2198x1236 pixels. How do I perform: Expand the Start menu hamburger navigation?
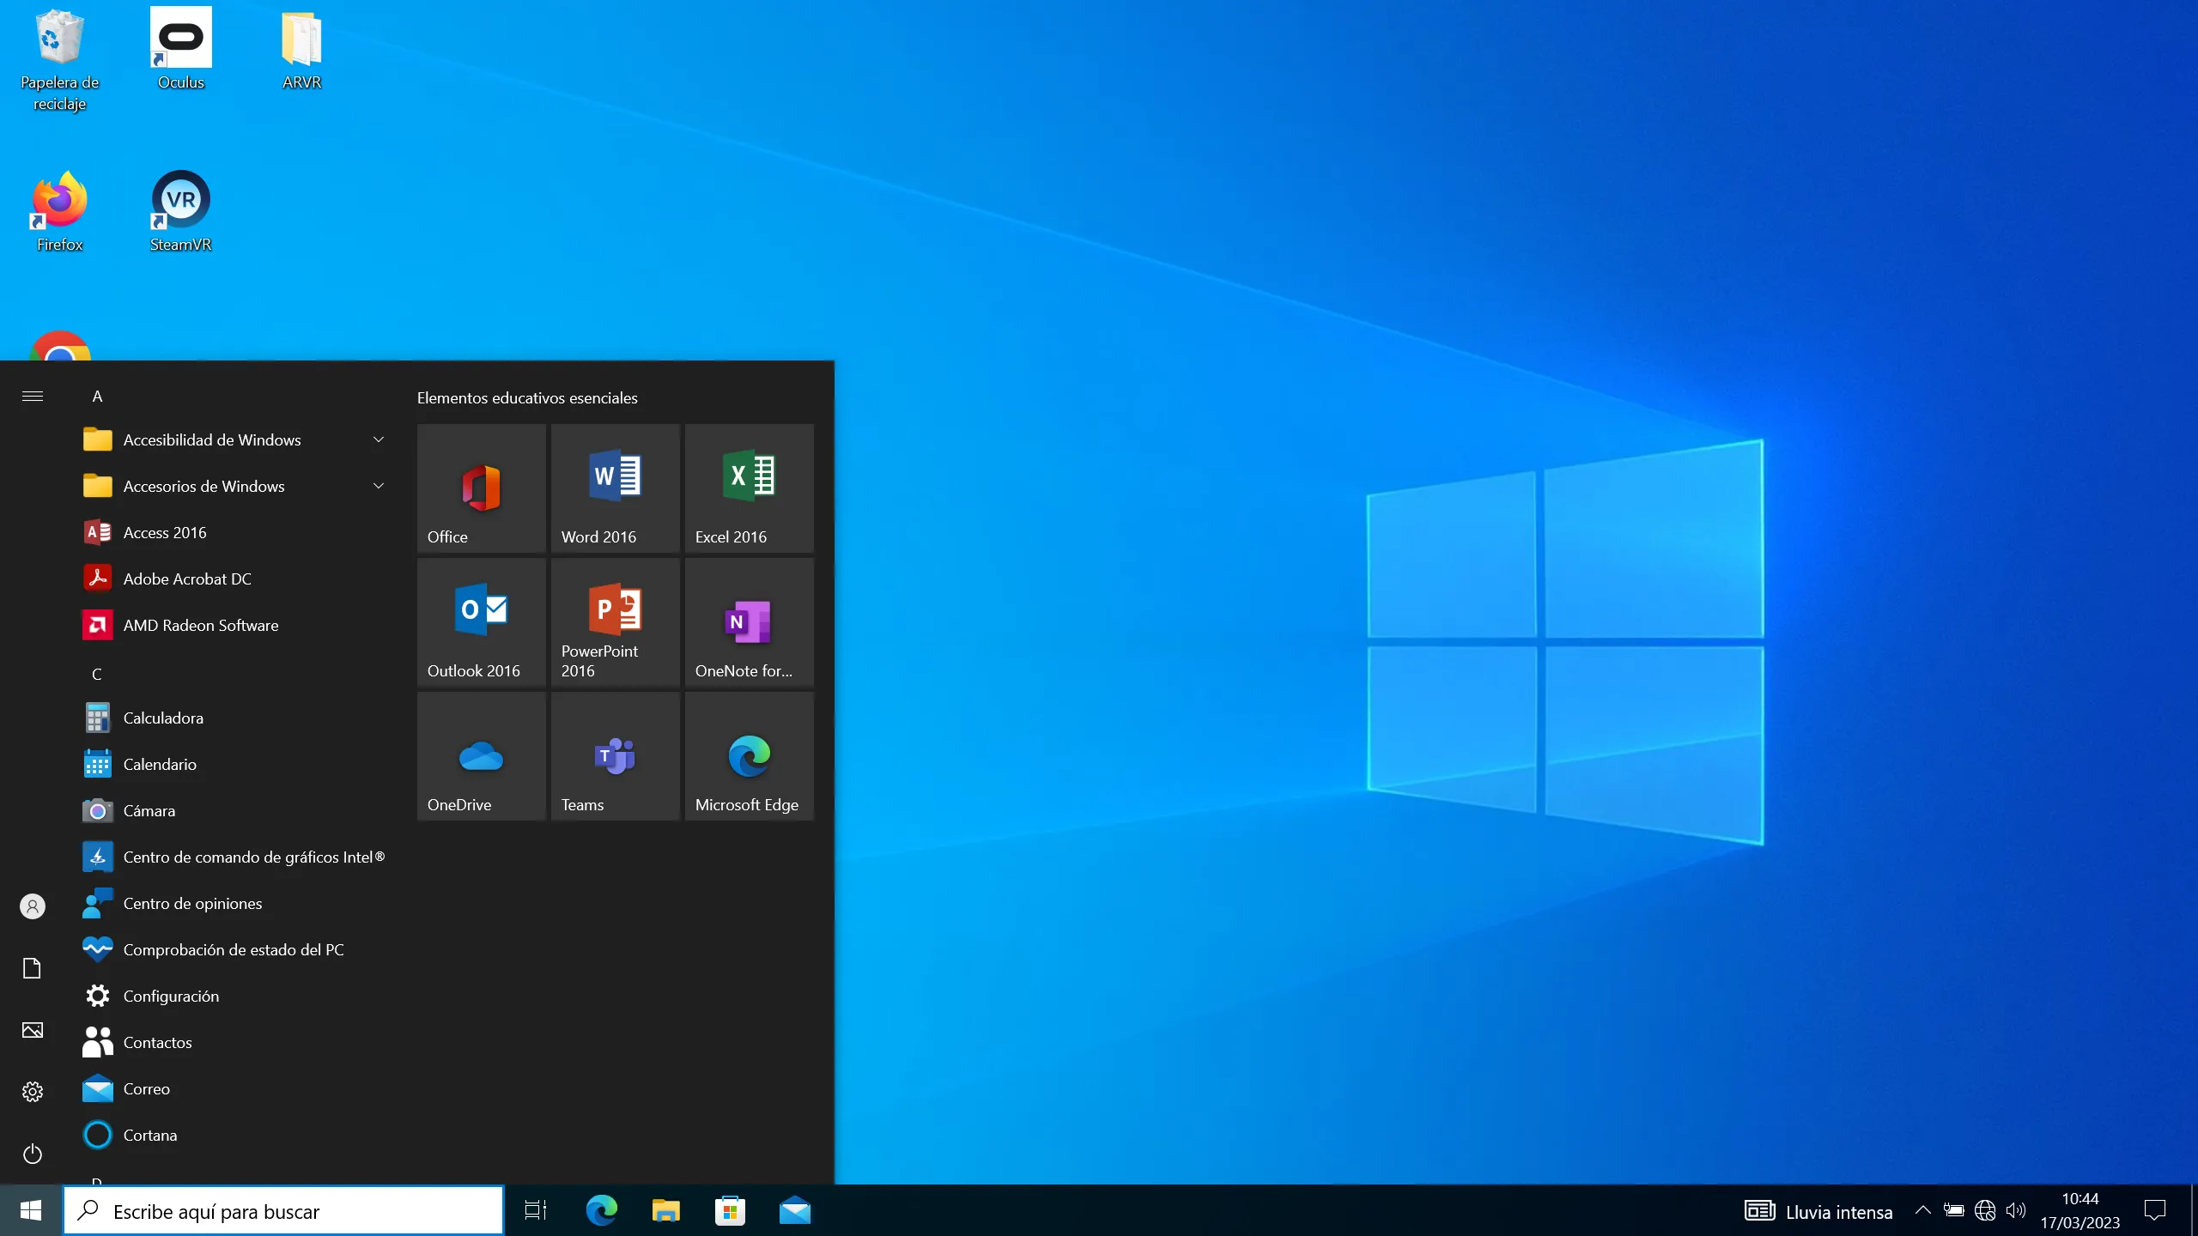click(33, 396)
